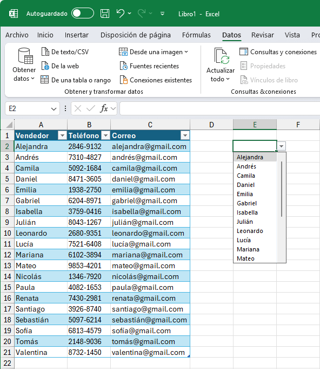The image size is (320, 369).
Task: Toggle the Autoguardado switch
Action: (83, 14)
